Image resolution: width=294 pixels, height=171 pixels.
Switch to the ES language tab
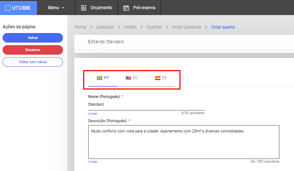[x=160, y=78]
